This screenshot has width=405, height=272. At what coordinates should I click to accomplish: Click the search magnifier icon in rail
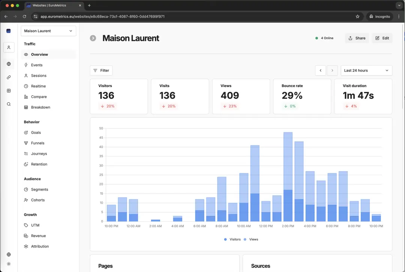(9, 104)
